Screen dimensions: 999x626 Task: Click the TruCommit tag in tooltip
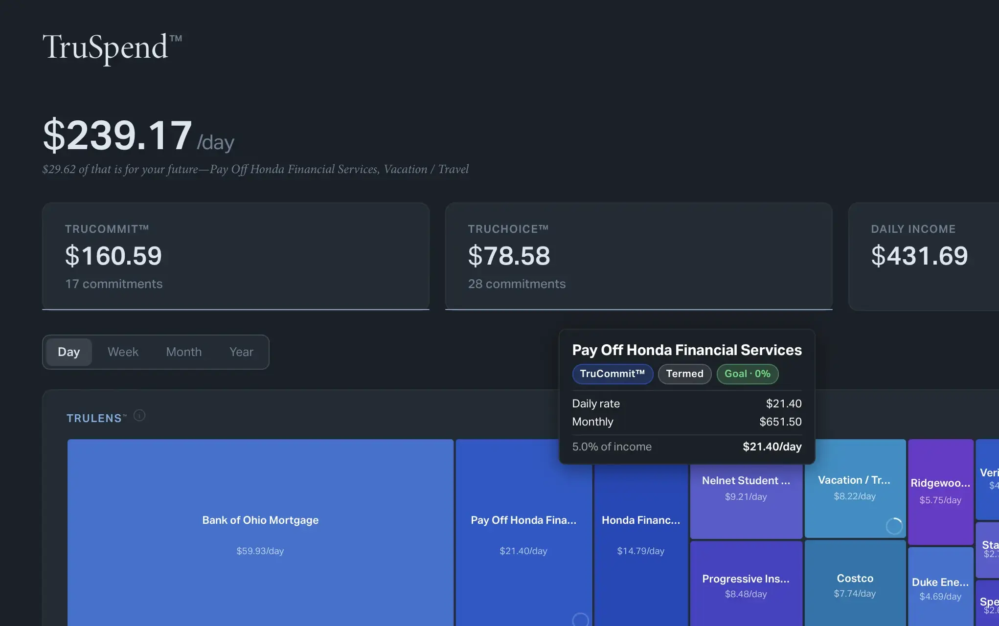click(612, 374)
